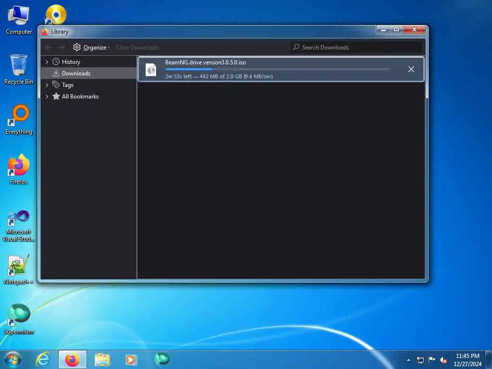Click the Clear Downloads button
The height and width of the screenshot is (369, 492).
click(138, 48)
